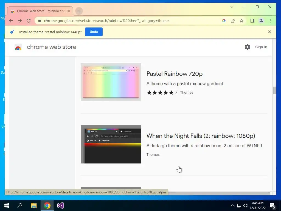This screenshot has width=281, height=211.
Task: Click the browser forward arrow
Action: (x=20, y=21)
